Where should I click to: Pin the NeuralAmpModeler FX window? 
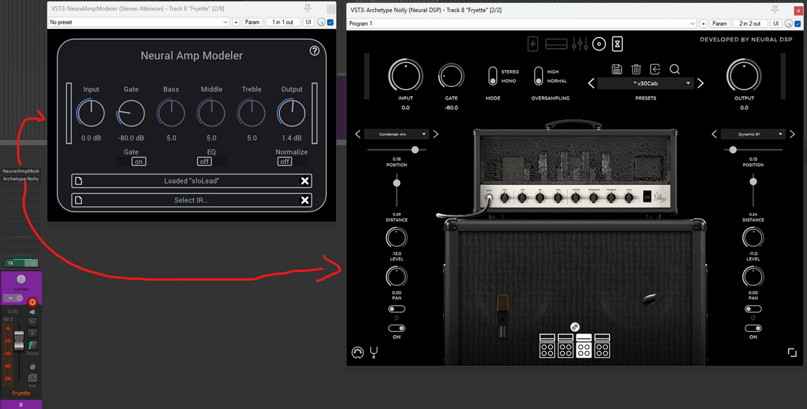pos(308,8)
